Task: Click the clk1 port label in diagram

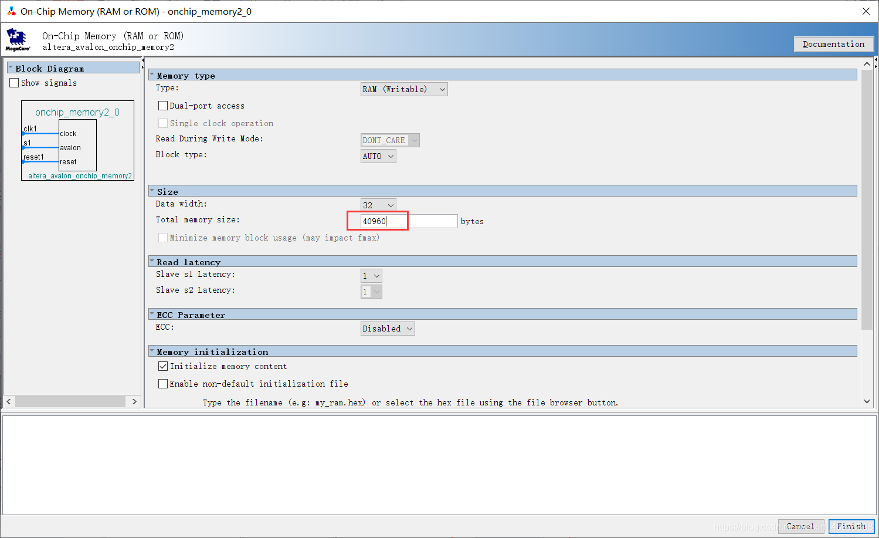Action: pos(30,128)
